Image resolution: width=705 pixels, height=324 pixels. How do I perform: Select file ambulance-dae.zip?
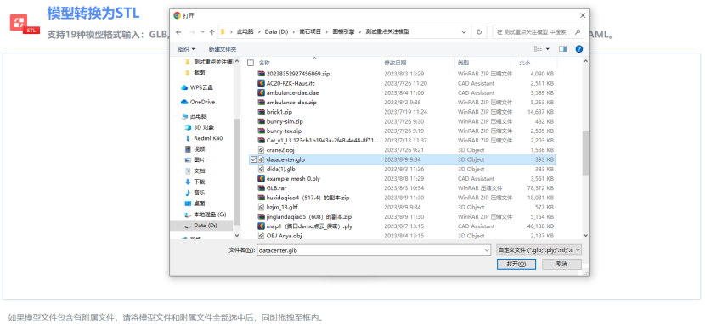point(291,103)
